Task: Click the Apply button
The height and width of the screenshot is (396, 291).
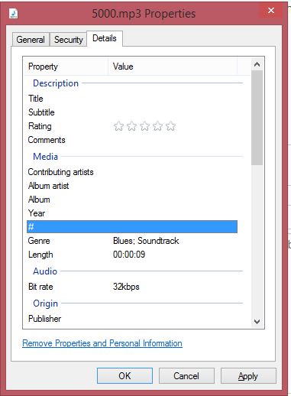Action: (248, 375)
